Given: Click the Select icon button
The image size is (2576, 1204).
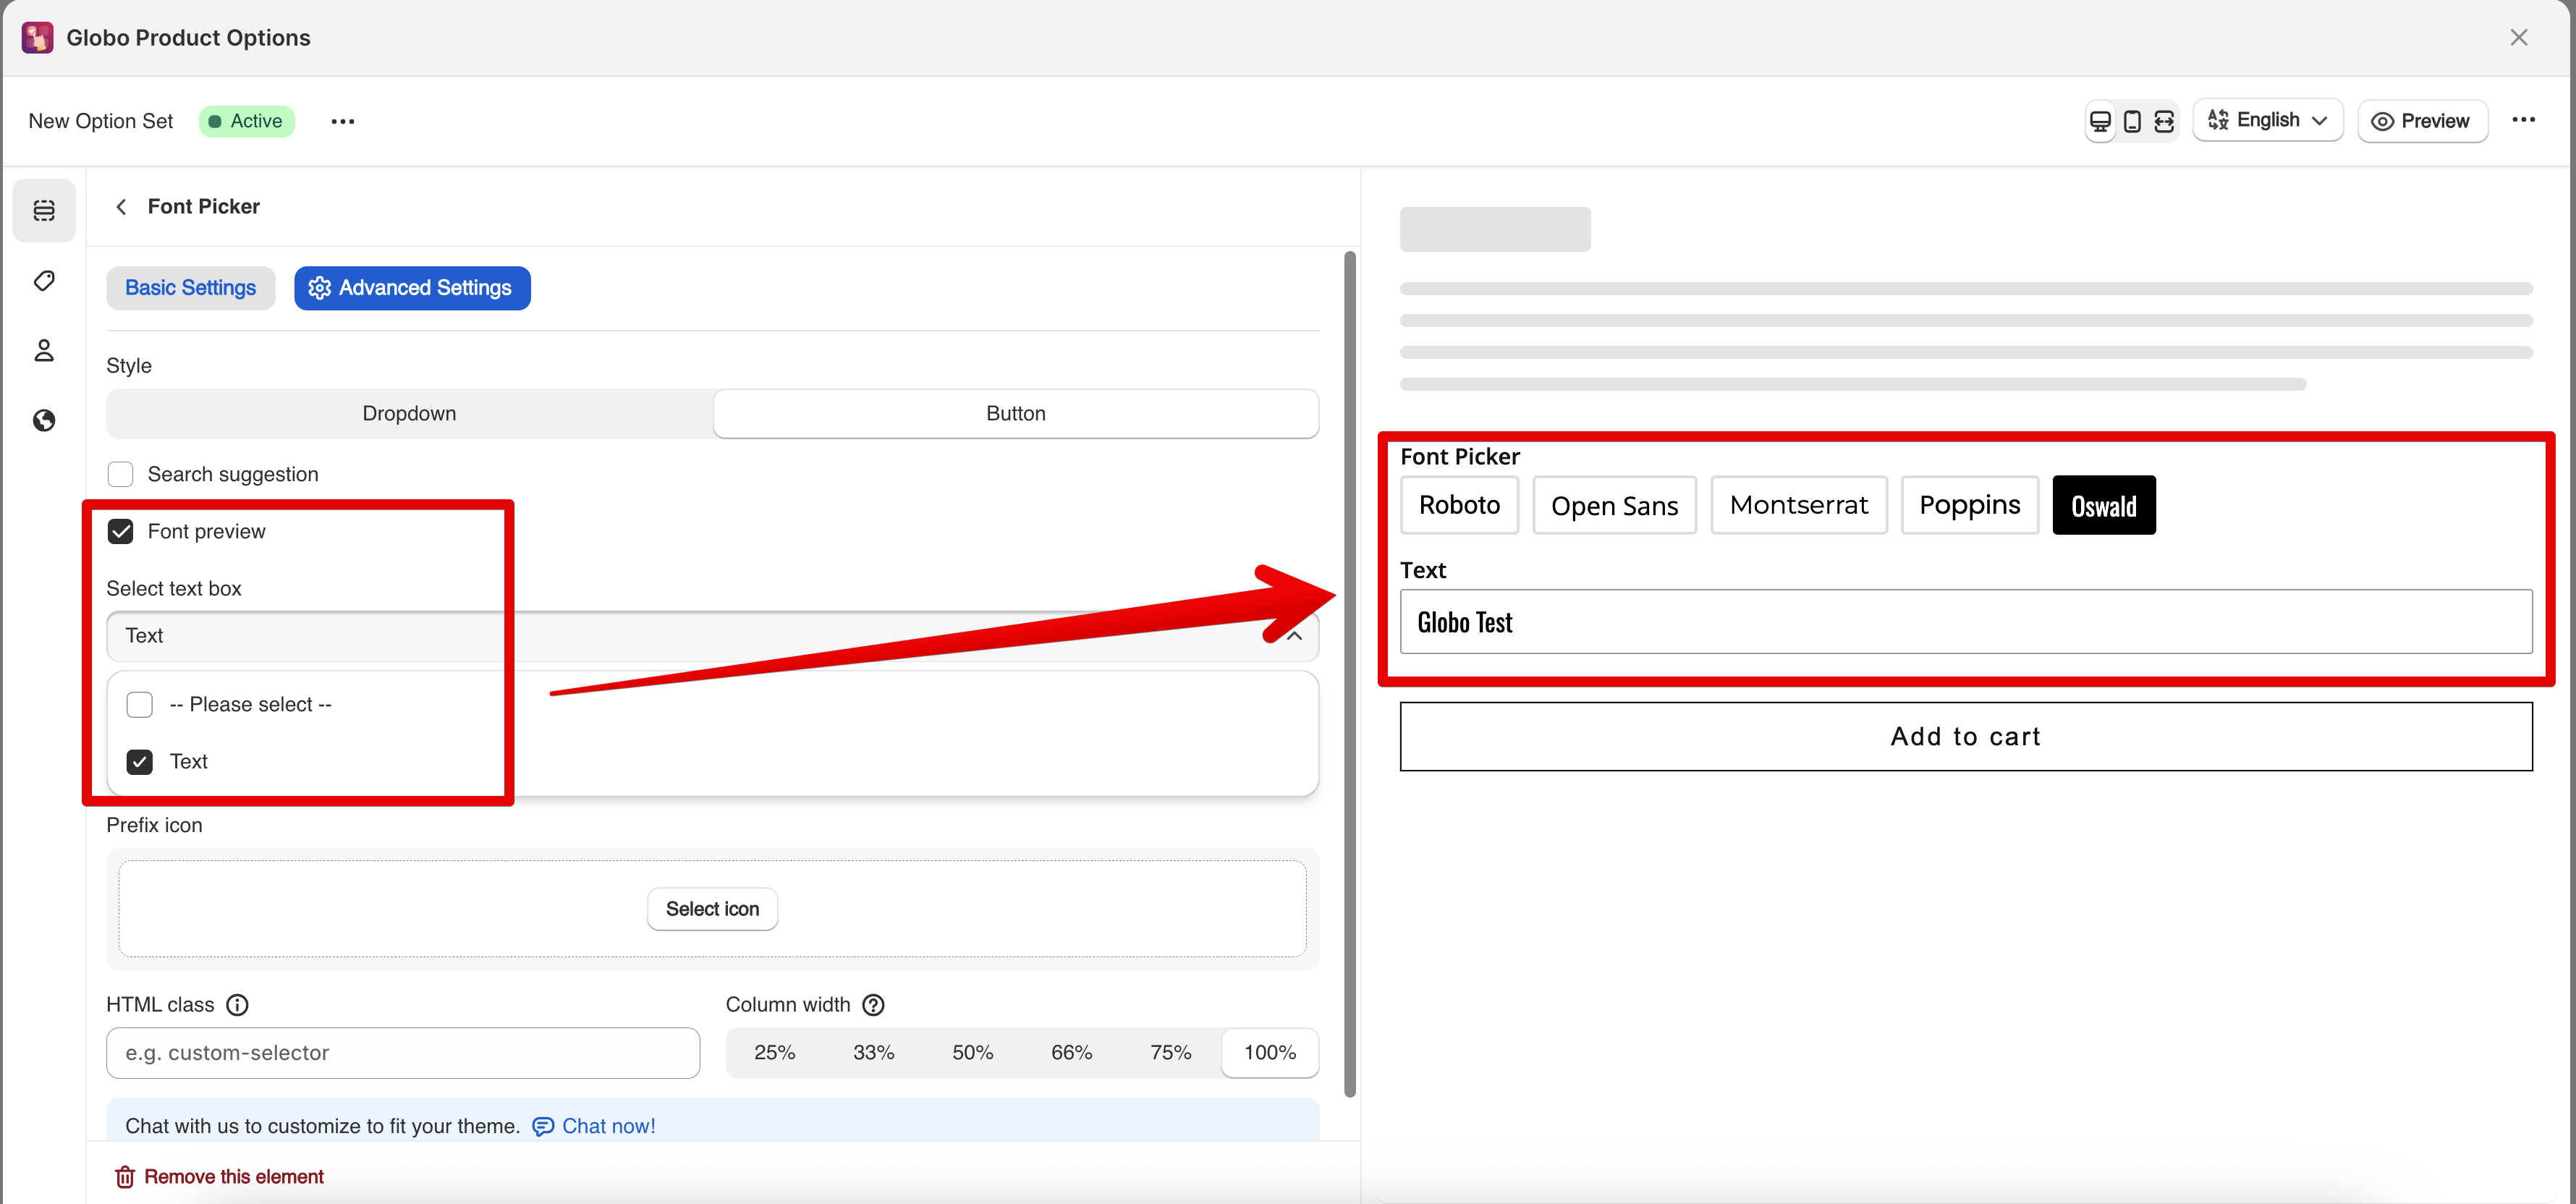Looking at the screenshot, I should (x=712, y=909).
